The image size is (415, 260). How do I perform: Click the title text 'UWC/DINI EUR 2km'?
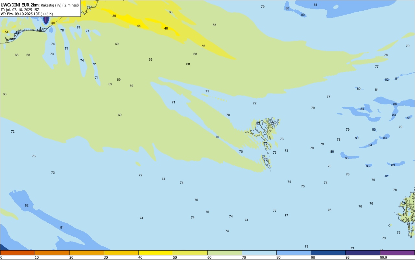point(20,5)
